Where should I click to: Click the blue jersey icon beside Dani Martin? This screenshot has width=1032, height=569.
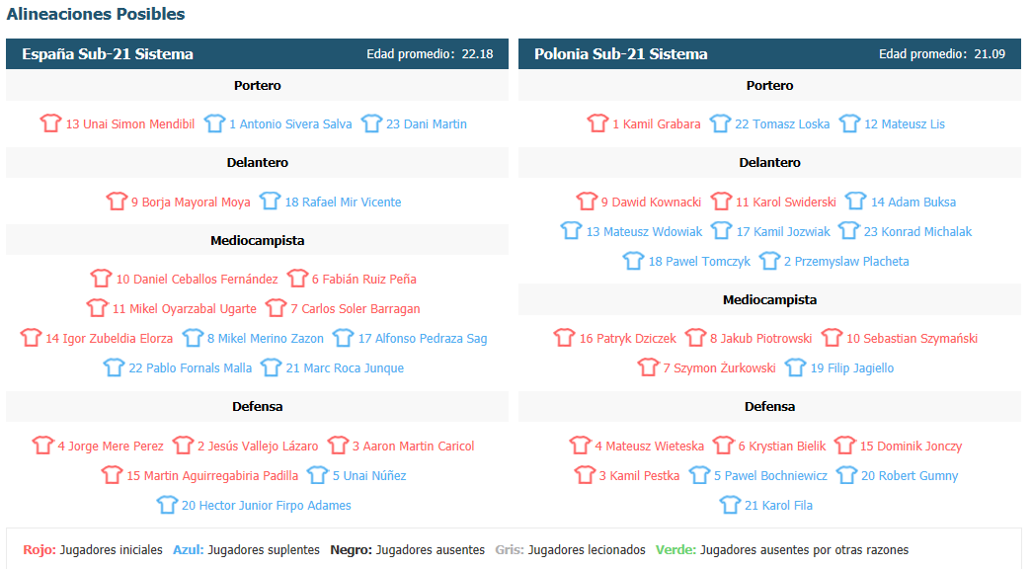click(x=371, y=123)
